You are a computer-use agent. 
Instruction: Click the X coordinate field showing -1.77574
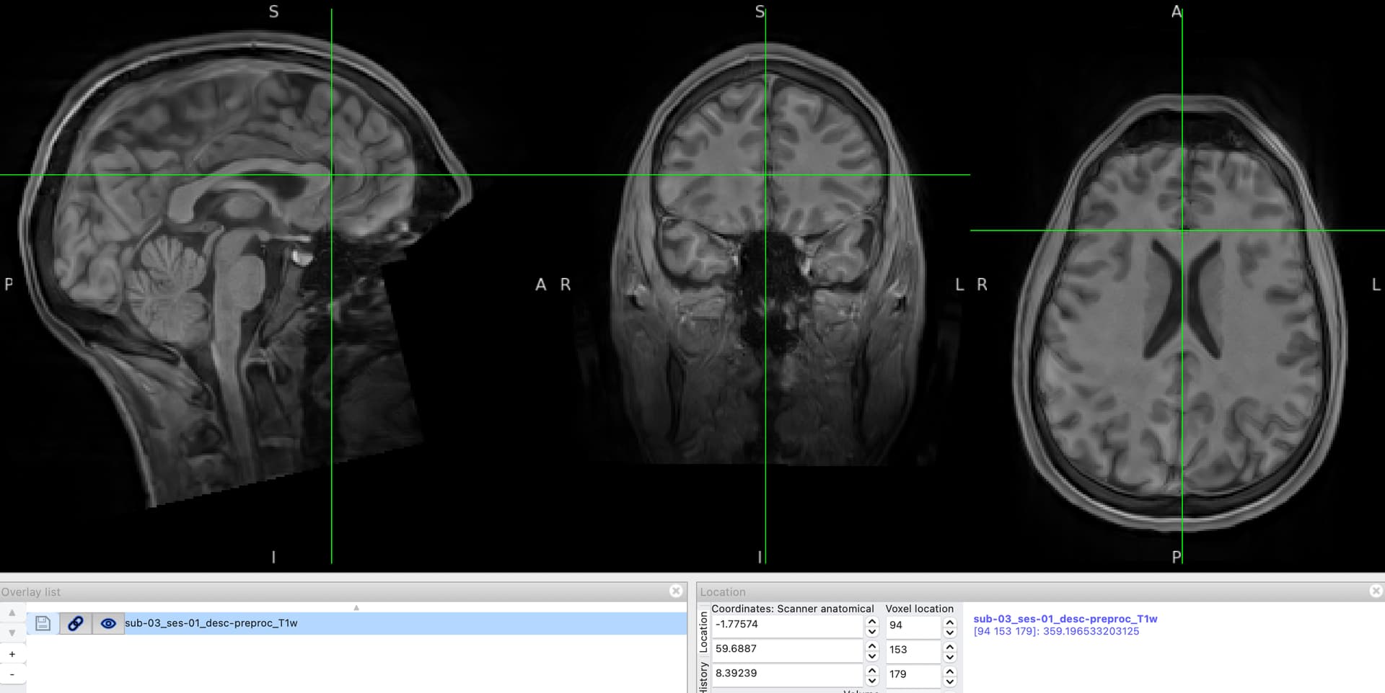click(786, 625)
